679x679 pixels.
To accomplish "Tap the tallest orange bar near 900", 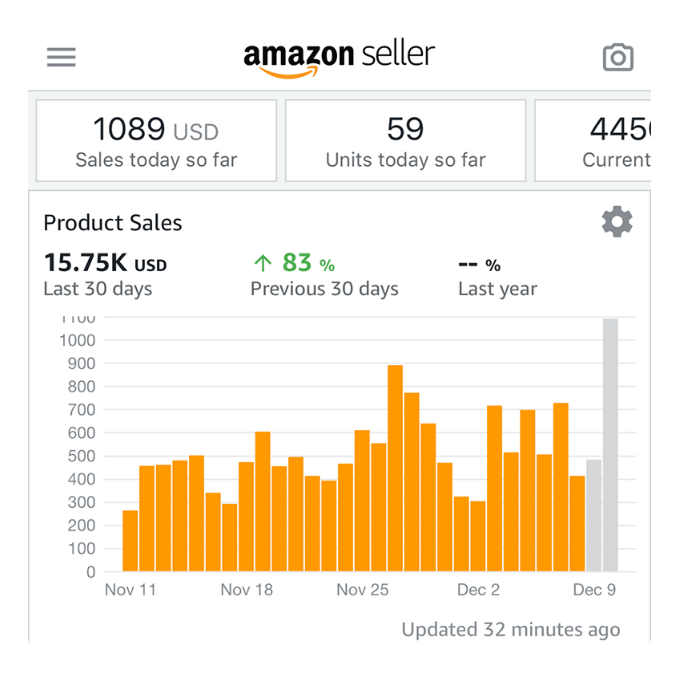I will (x=395, y=467).
